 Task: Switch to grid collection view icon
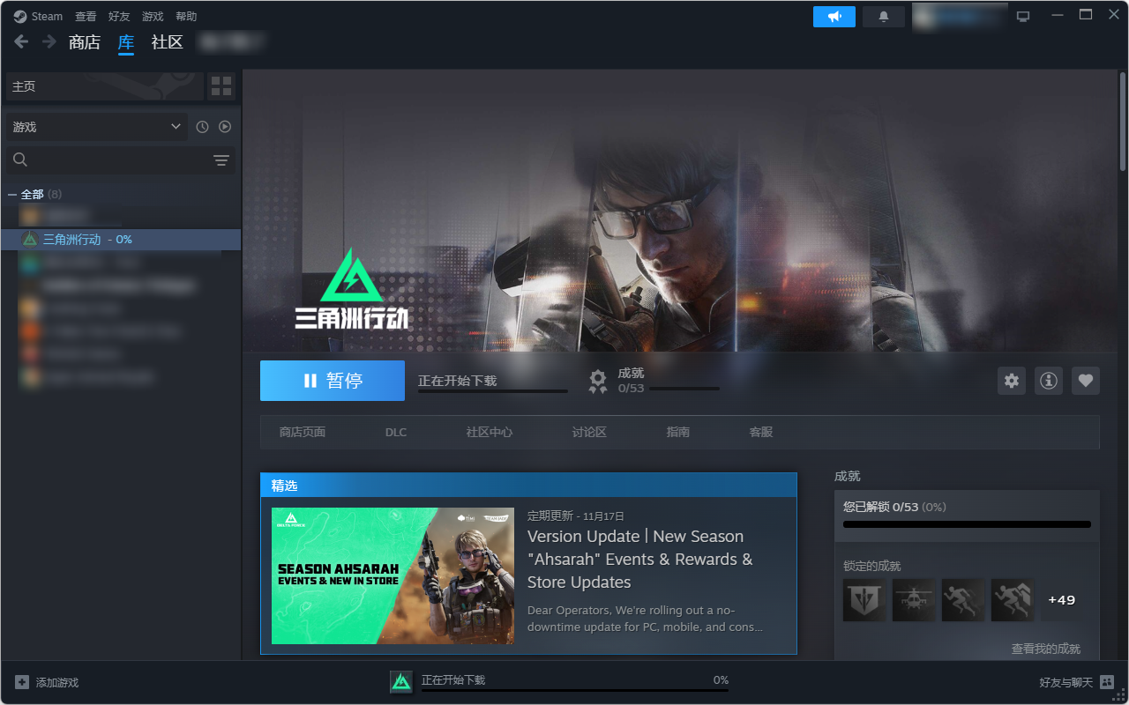coord(221,86)
